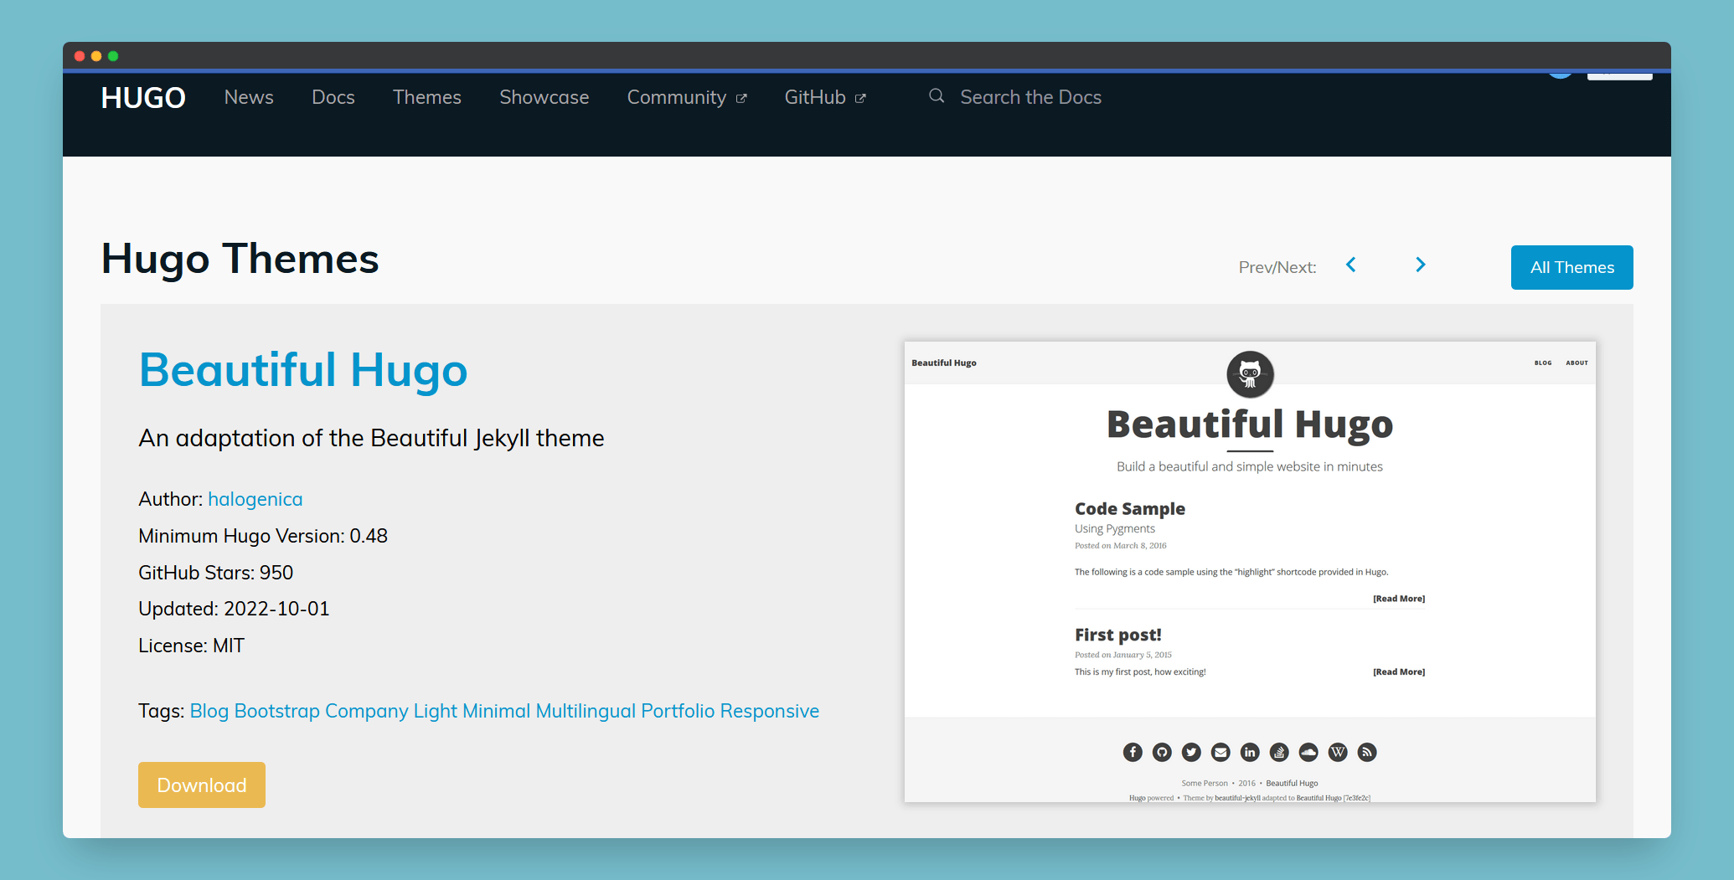Click the Download button
This screenshot has height=880, width=1734.
201,785
